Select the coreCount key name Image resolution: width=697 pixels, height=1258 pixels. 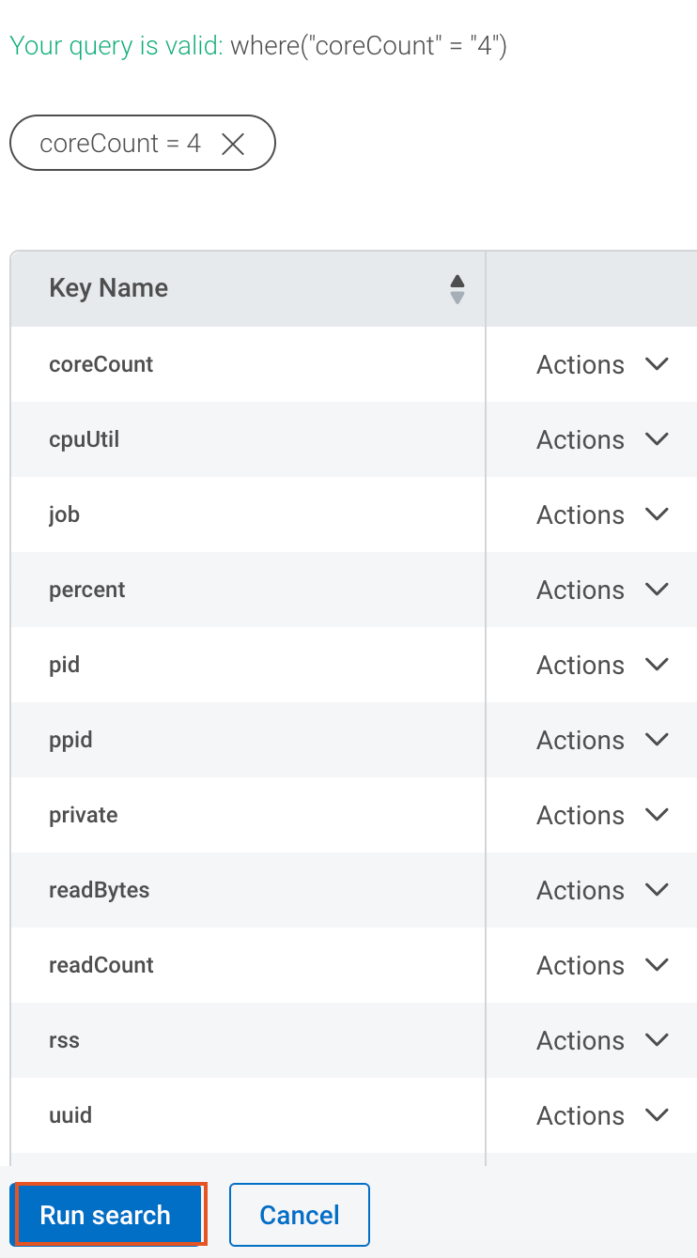pos(101,364)
